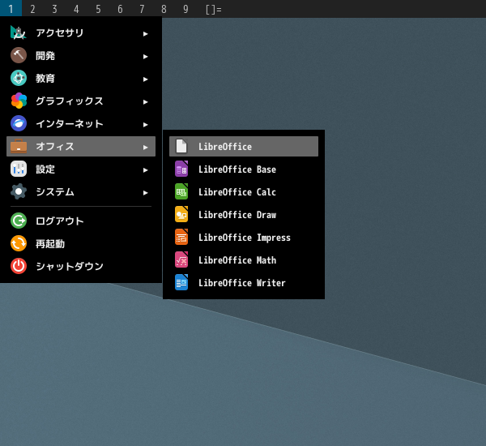Expand the システム submenu arrow

(x=146, y=192)
